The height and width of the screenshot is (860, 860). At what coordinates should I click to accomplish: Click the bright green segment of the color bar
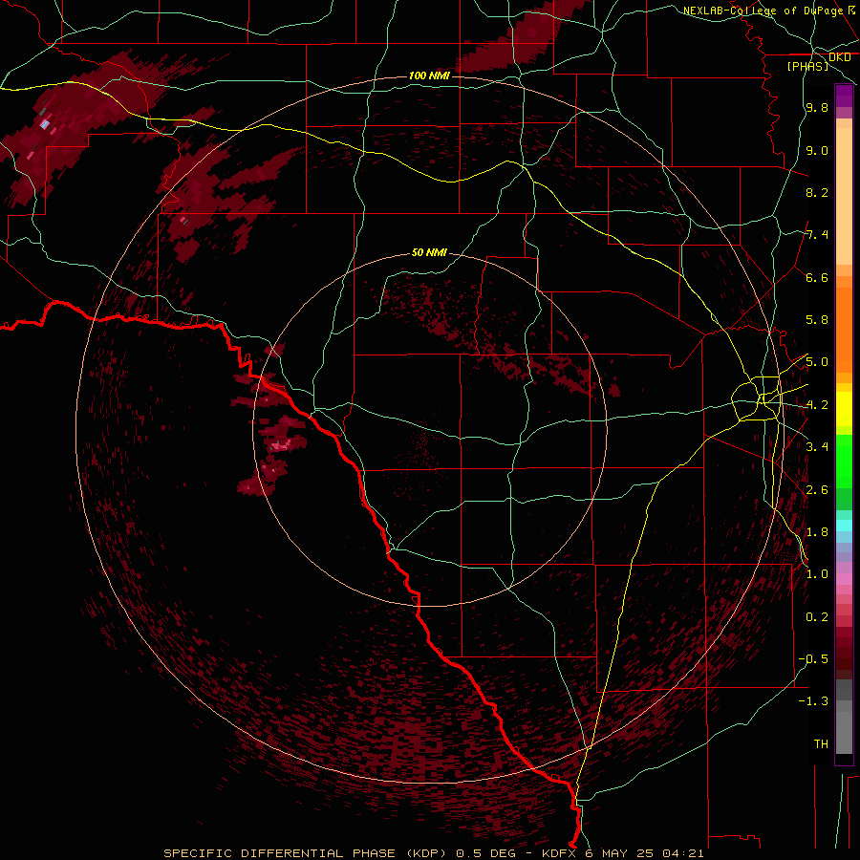[844, 462]
